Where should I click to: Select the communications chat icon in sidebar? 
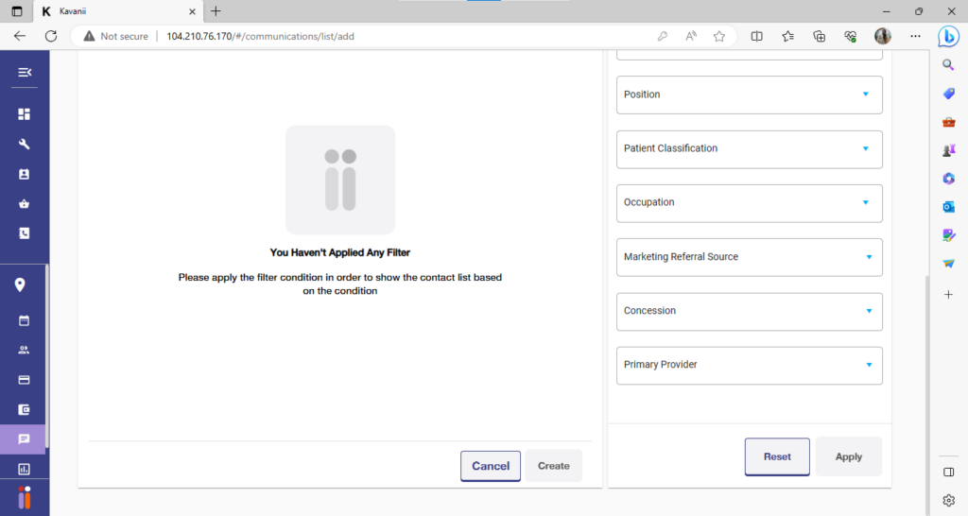tap(25, 439)
